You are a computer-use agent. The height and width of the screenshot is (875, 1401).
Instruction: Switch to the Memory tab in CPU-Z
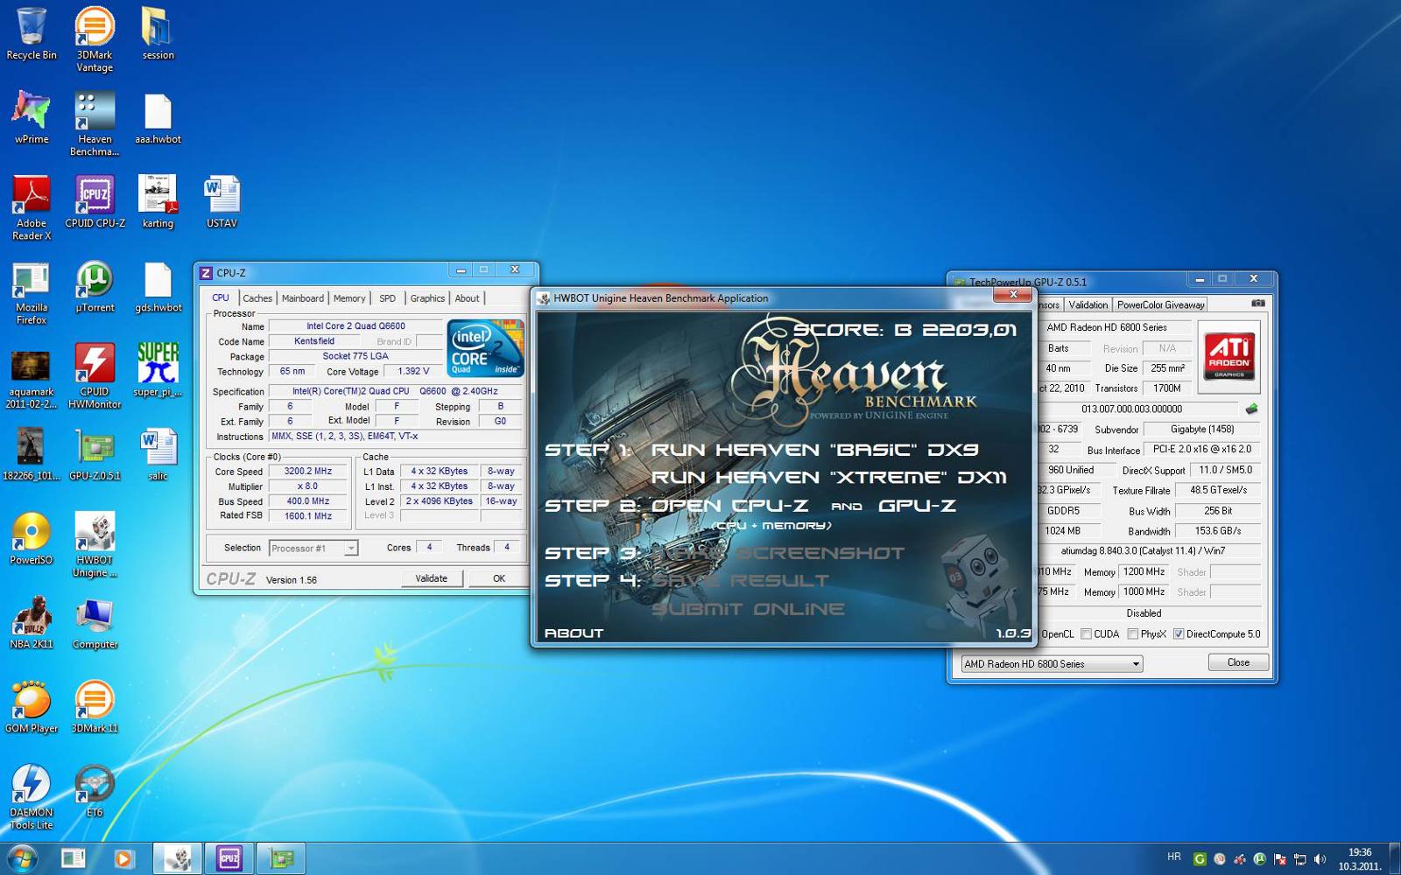tap(349, 298)
